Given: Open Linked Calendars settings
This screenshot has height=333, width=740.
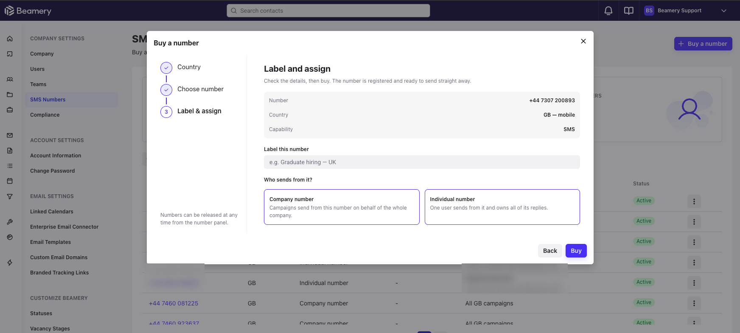Looking at the screenshot, I should pyautogui.click(x=52, y=212).
